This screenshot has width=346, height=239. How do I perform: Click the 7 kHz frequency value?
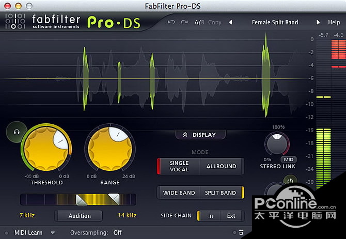27,215
